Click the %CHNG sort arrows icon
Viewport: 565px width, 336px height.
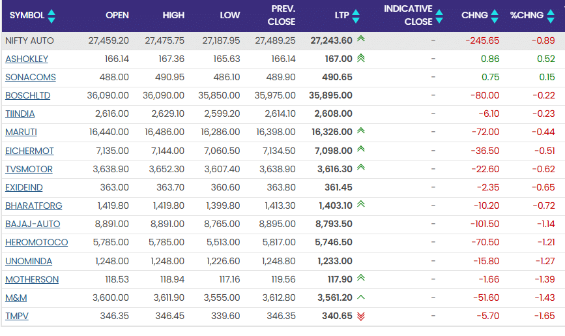click(x=551, y=15)
